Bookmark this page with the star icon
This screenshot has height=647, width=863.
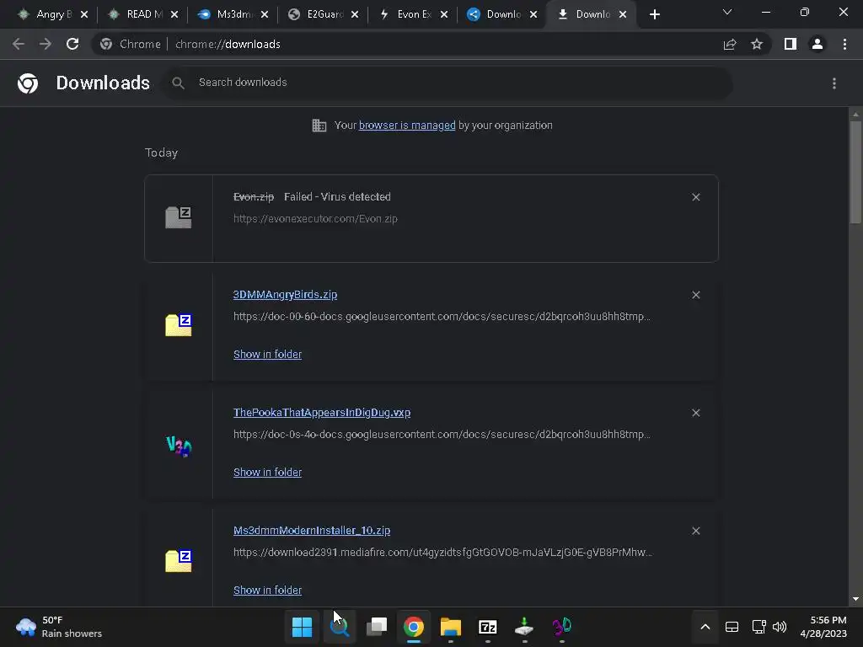pyautogui.click(x=757, y=44)
